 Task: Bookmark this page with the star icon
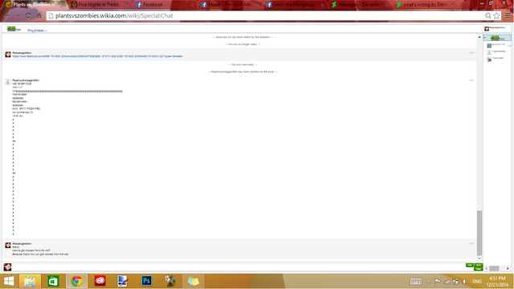click(x=496, y=16)
